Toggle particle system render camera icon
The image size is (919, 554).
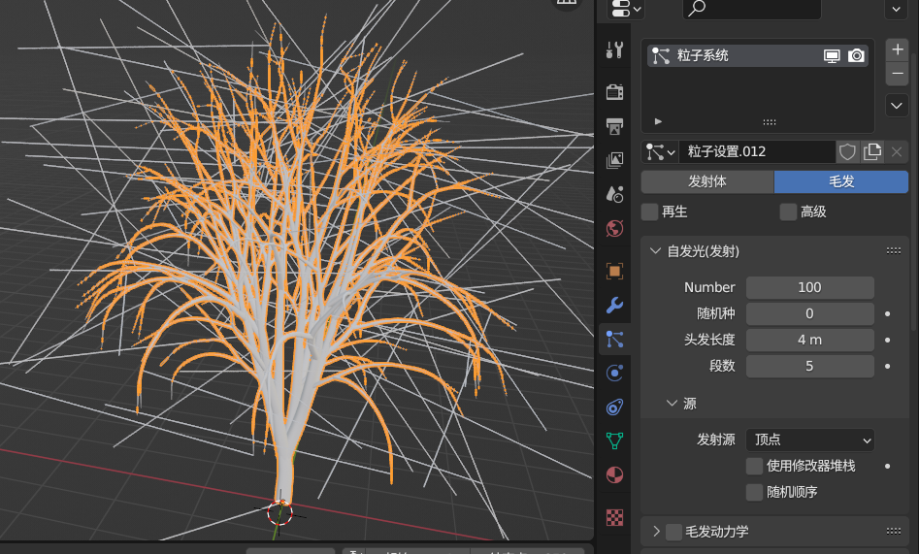(856, 55)
